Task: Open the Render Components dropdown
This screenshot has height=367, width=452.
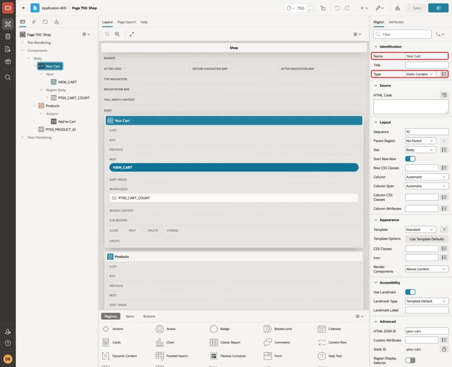Action: pos(427,269)
